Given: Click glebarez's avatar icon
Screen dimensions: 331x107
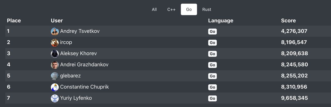Looking at the screenshot, I should point(55,76).
